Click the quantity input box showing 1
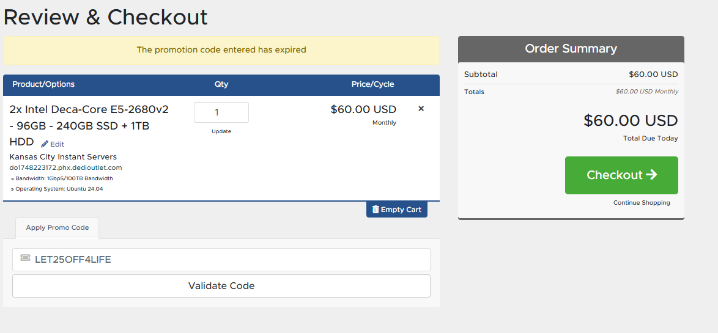The image size is (718, 333). [221, 112]
